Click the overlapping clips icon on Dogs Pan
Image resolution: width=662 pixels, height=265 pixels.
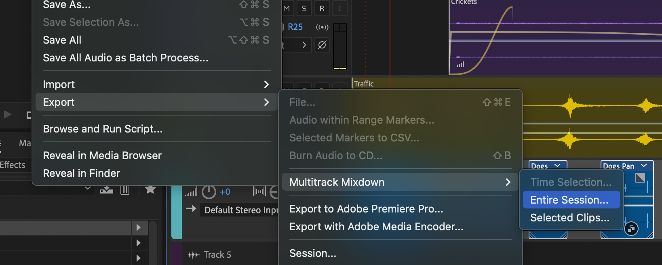pos(631,229)
